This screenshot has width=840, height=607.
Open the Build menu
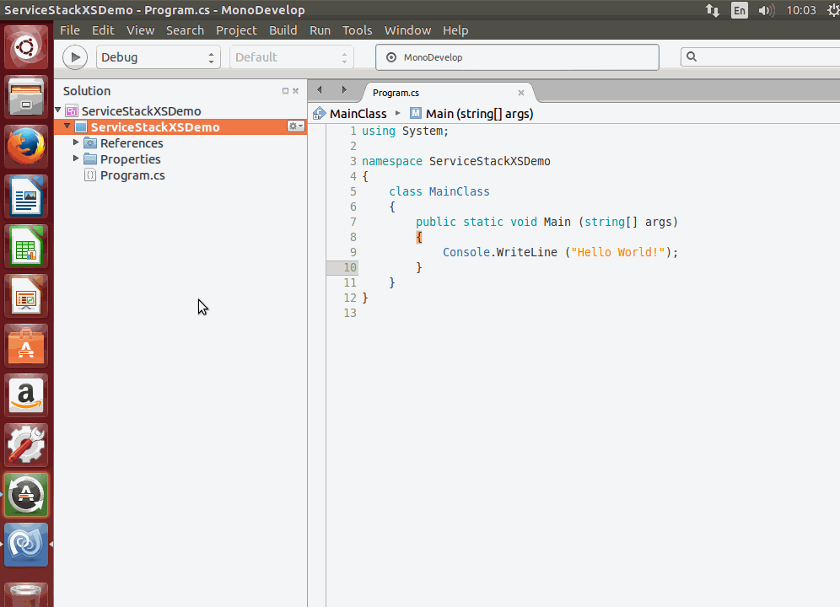pos(283,30)
